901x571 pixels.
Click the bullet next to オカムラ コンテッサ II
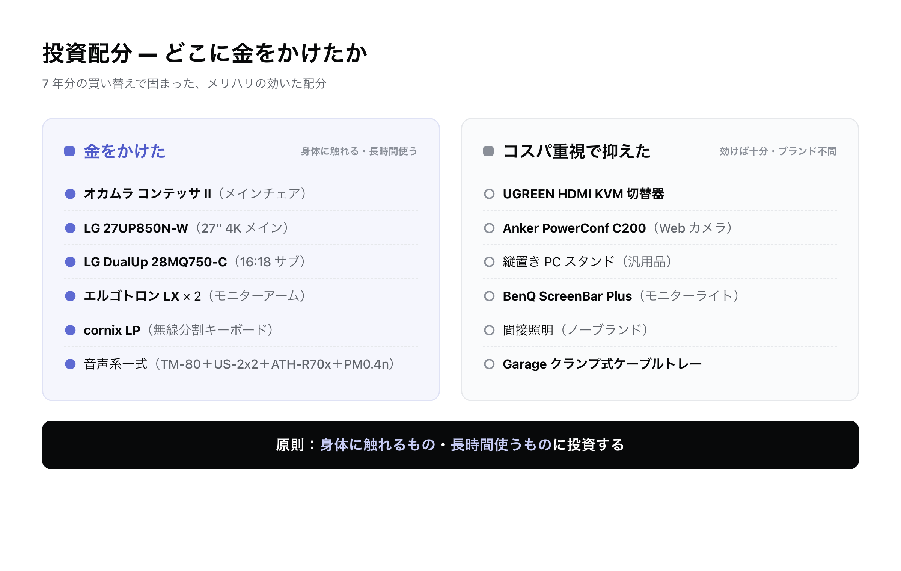[70, 194]
